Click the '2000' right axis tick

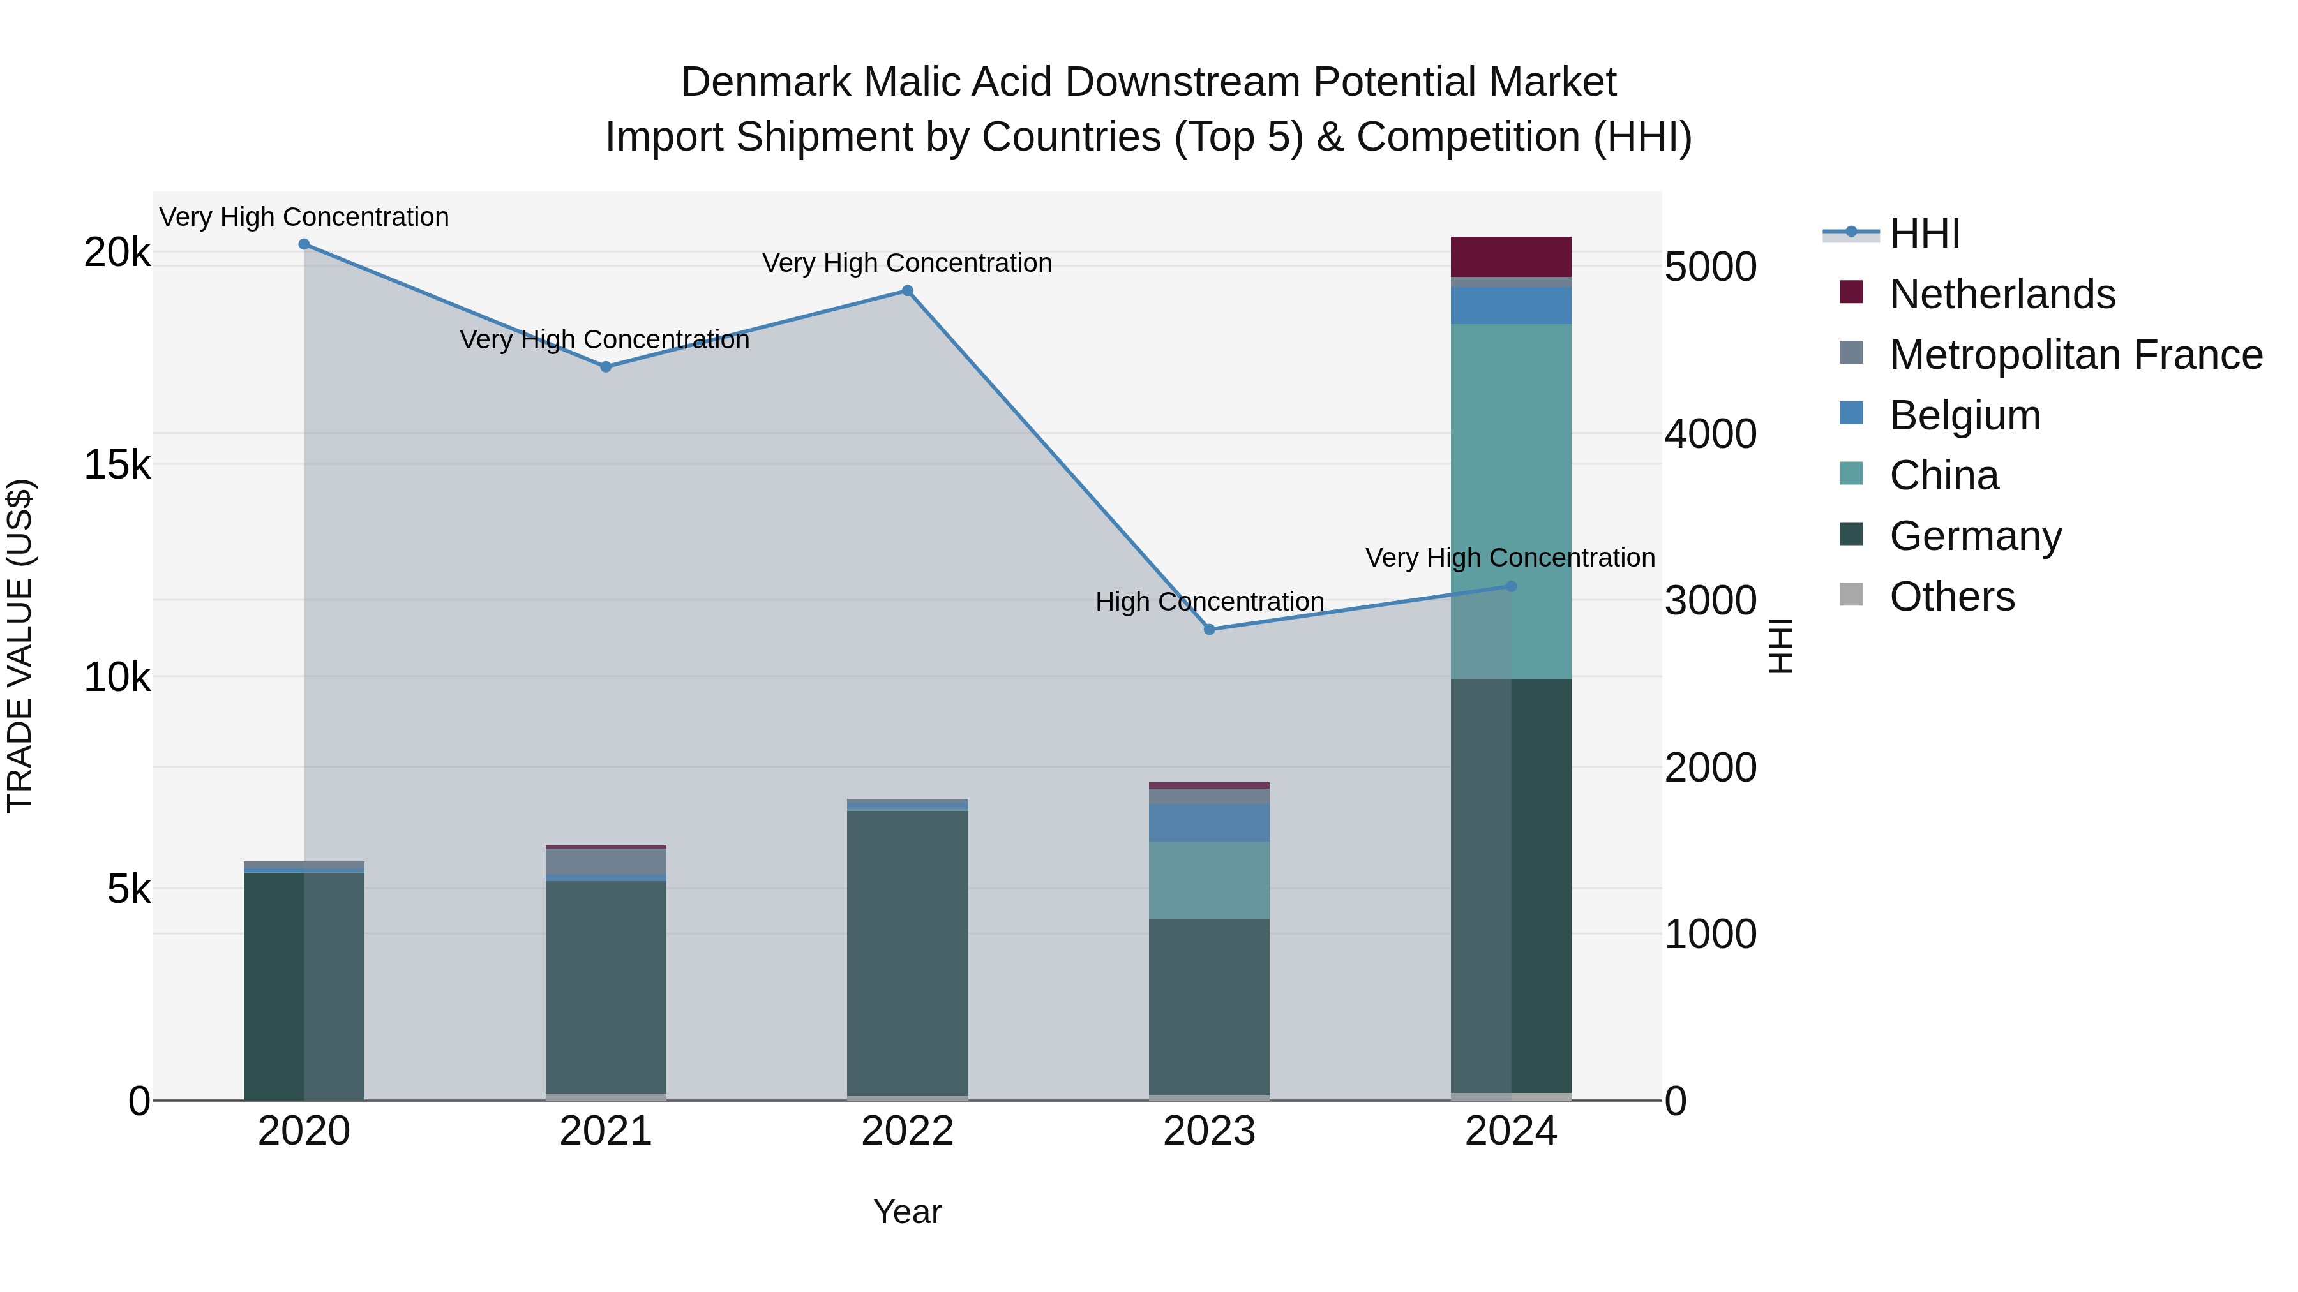click(1711, 768)
